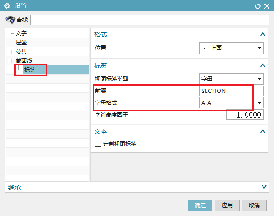Select the 文字 tree item

pos(21,33)
